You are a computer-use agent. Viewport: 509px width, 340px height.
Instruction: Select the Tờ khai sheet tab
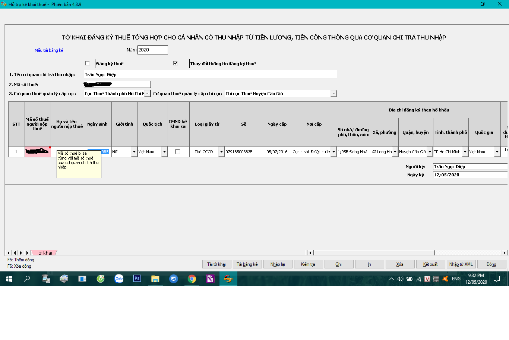44,253
